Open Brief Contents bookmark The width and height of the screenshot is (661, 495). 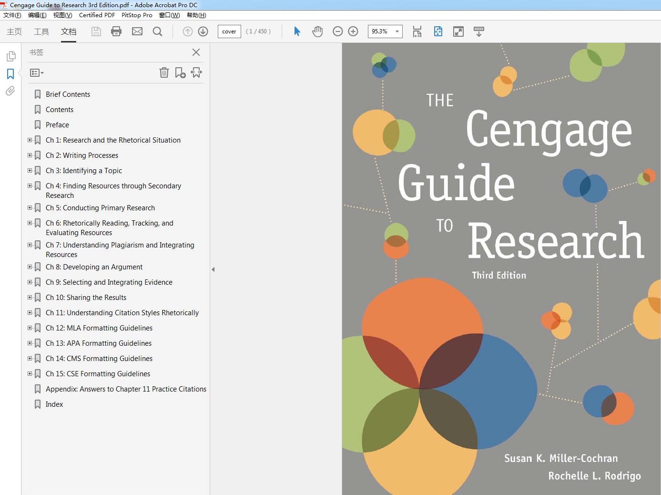coord(68,94)
